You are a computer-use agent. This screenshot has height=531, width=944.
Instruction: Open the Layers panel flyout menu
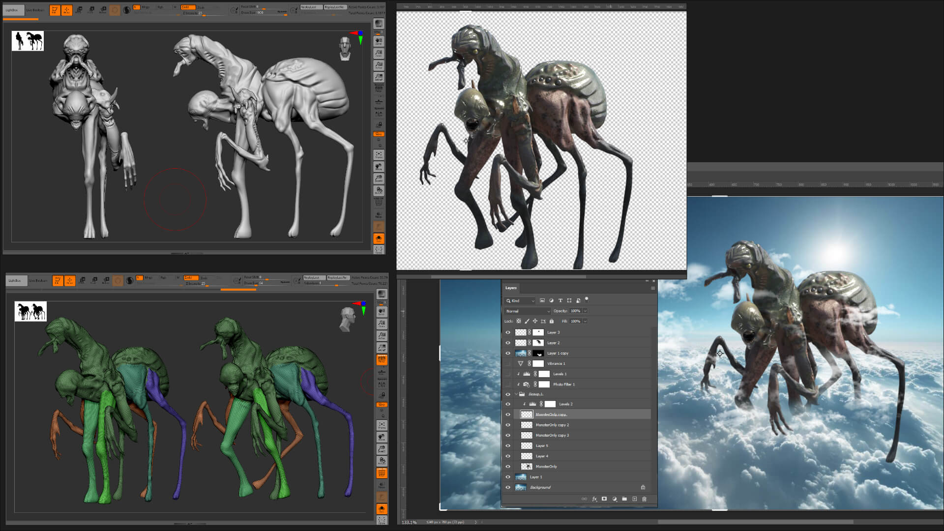tap(653, 288)
